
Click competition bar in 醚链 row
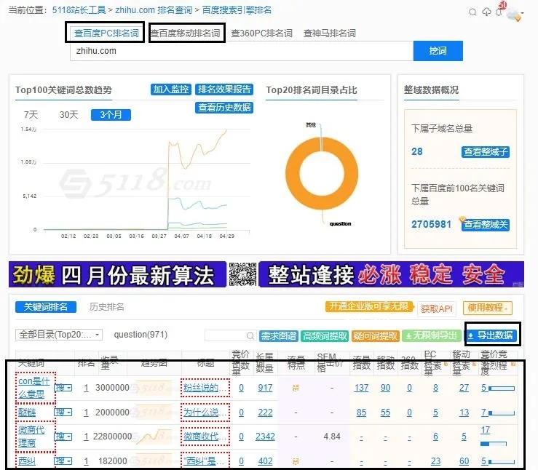502,413
